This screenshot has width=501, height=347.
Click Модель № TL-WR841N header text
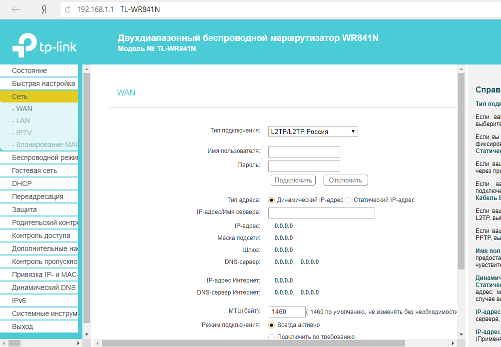coord(157,49)
